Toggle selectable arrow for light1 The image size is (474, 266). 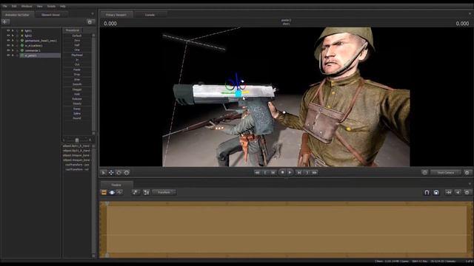(13, 31)
